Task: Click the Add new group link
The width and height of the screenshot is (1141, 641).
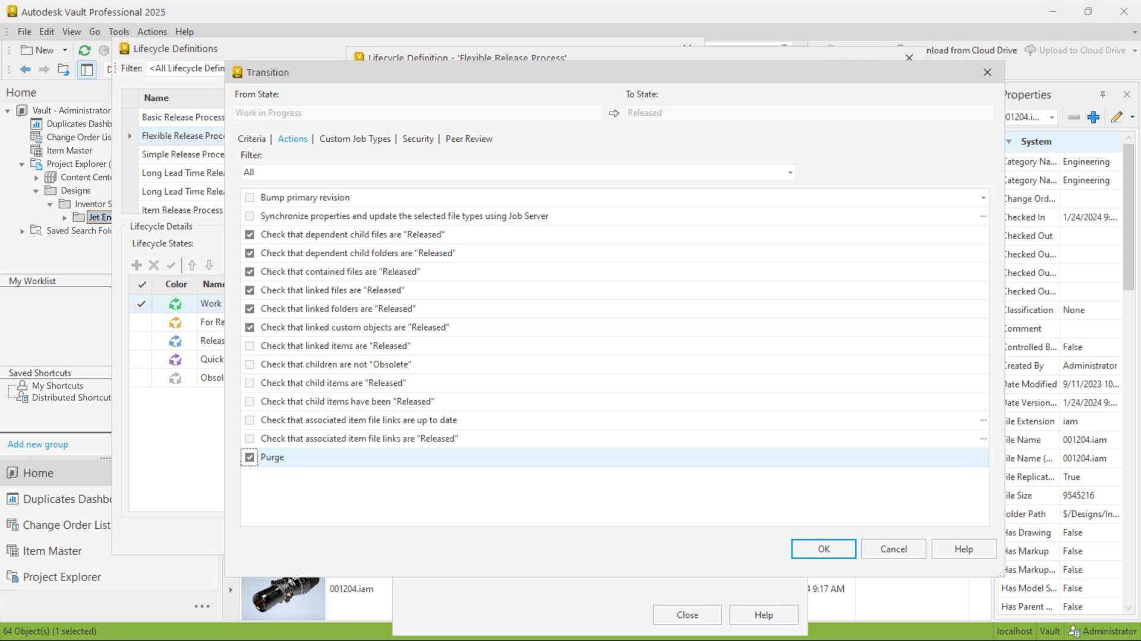Action: coord(38,444)
